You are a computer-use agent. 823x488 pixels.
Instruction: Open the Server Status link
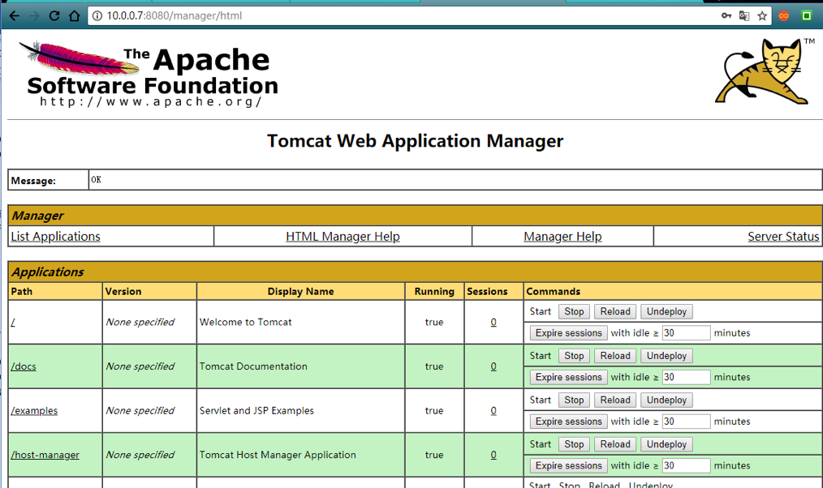coord(783,237)
